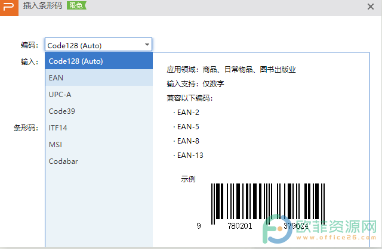Click the 输入 field label
382x249 pixels.
[x=29, y=62]
